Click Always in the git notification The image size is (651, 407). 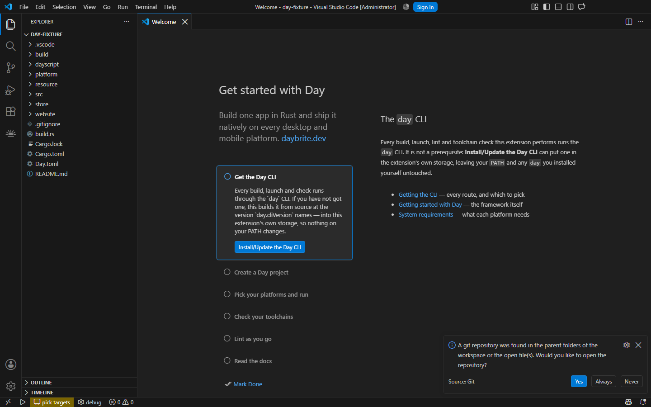click(604, 382)
